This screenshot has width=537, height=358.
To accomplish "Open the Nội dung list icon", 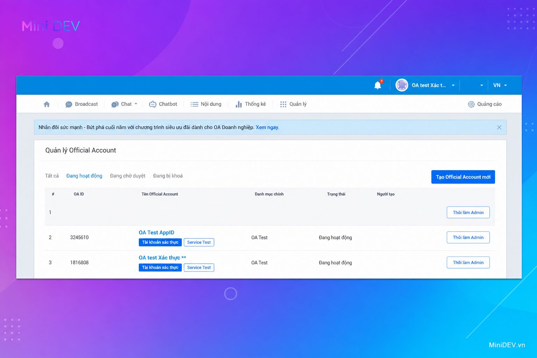I will [x=194, y=104].
